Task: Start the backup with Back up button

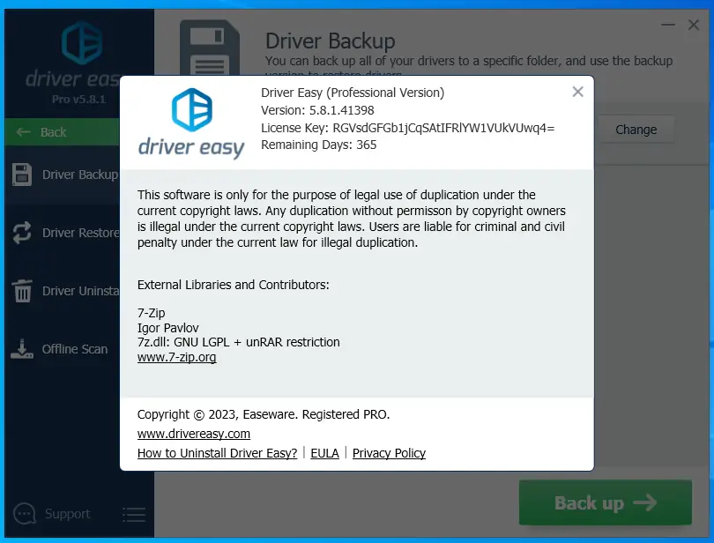Action: coord(605,502)
